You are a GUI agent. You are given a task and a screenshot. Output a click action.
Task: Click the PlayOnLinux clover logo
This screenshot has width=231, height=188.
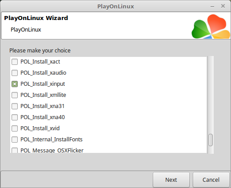pyautogui.click(x=211, y=26)
